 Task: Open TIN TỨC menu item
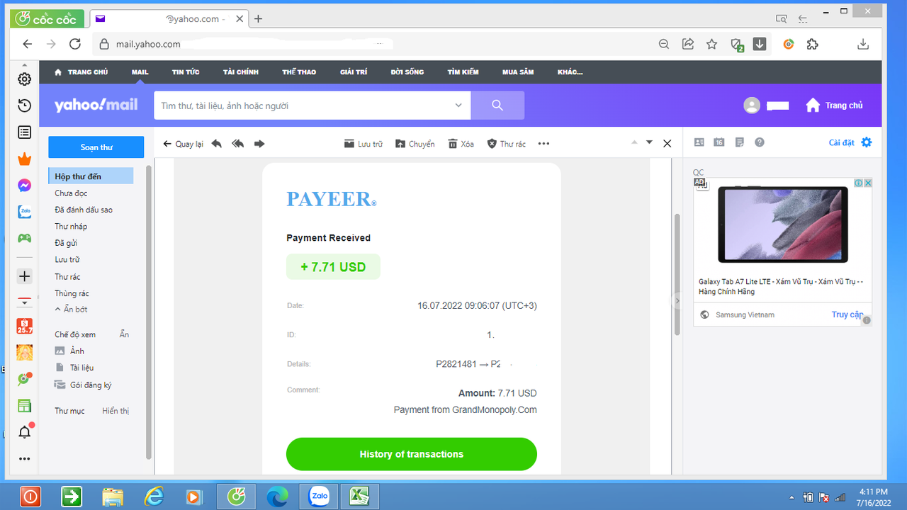coord(186,72)
